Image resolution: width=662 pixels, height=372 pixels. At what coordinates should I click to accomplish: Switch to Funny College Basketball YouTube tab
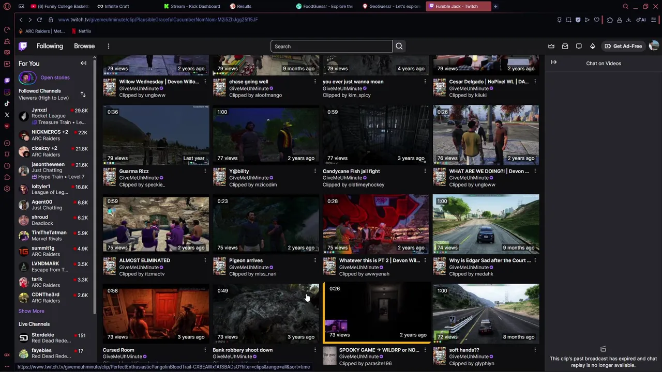[x=59, y=6]
